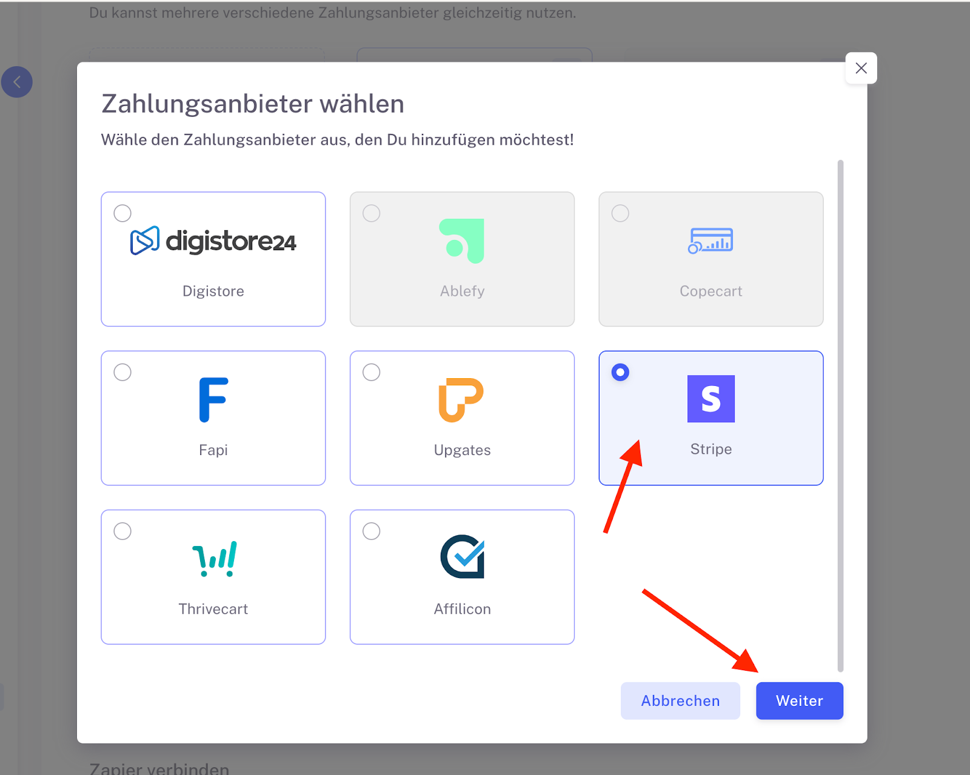Click the Abbrechen button
The width and height of the screenshot is (970, 775).
tap(680, 701)
